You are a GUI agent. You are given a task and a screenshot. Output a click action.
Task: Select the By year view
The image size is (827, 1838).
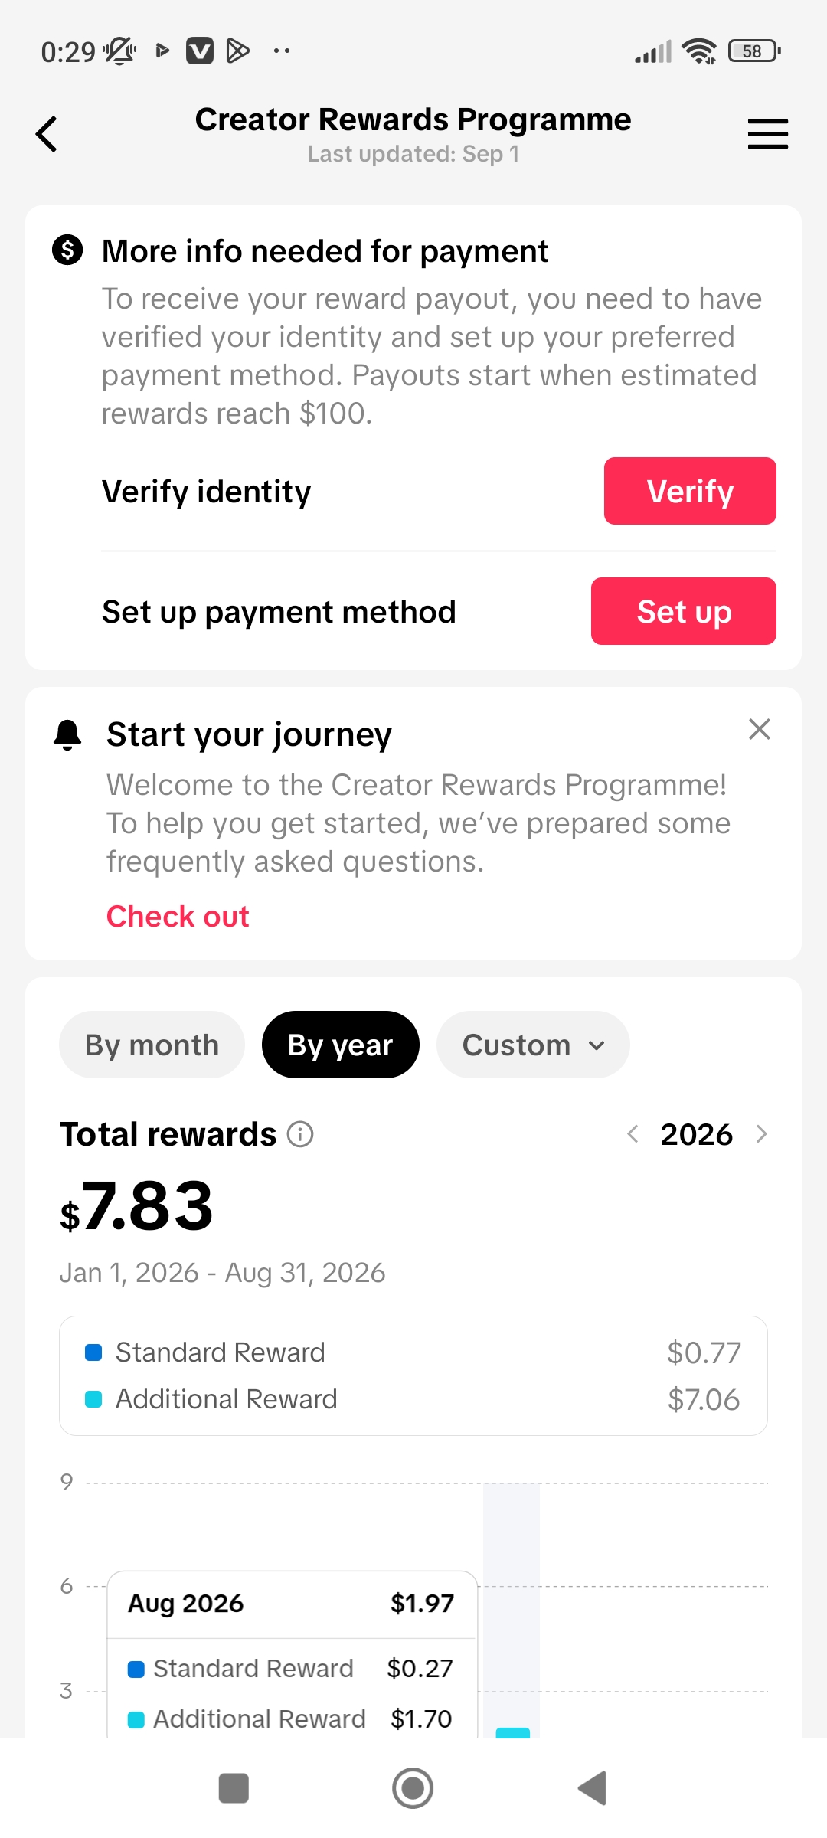point(340,1045)
